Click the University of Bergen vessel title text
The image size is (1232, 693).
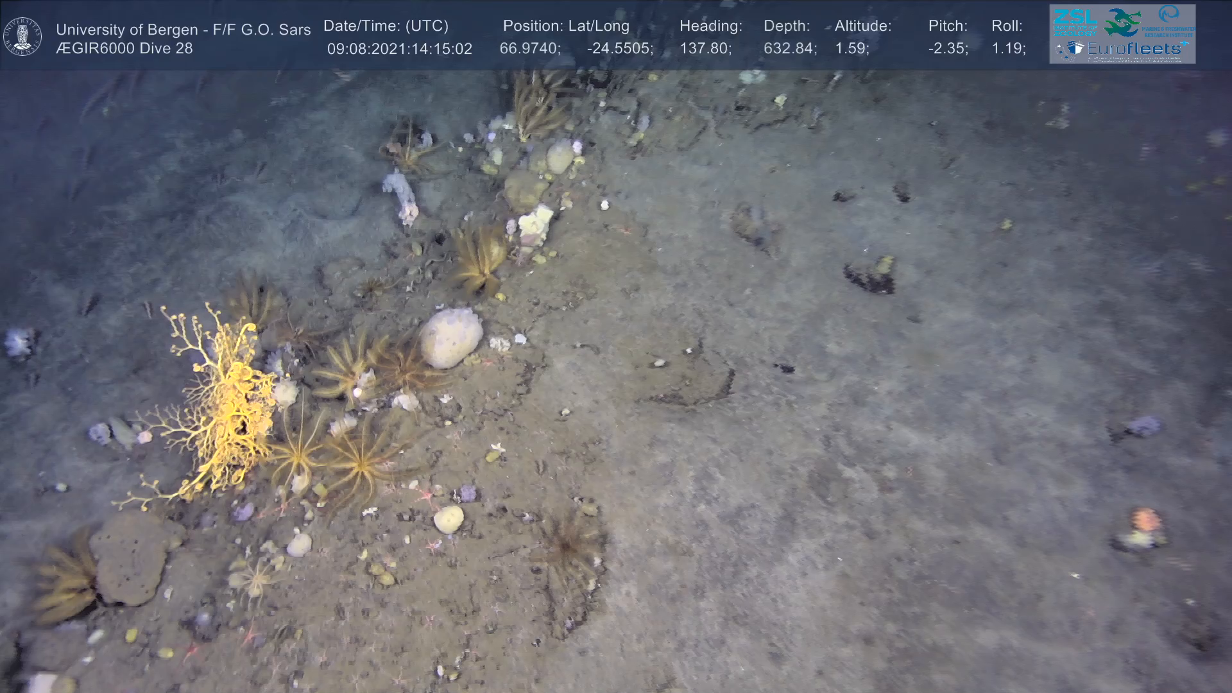(x=183, y=30)
